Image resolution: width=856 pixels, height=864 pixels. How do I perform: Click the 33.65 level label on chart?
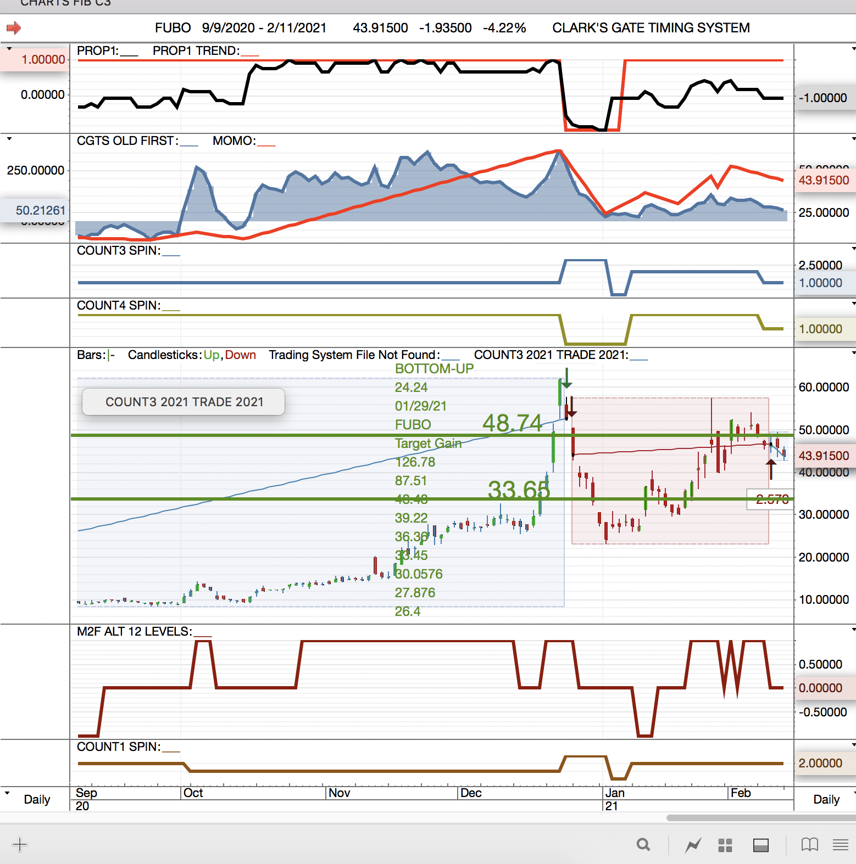pos(518,490)
